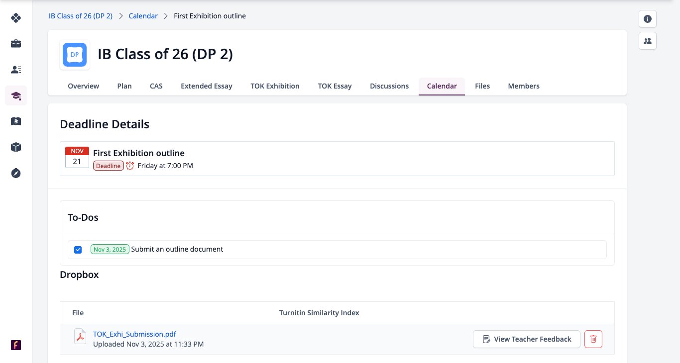Click View Teacher Feedback button

(x=527, y=339)
